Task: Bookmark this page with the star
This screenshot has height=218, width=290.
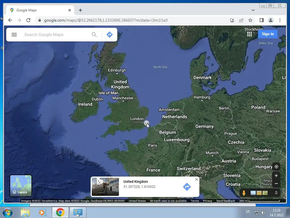Action: pyautogui.click(x=250, y=20)
